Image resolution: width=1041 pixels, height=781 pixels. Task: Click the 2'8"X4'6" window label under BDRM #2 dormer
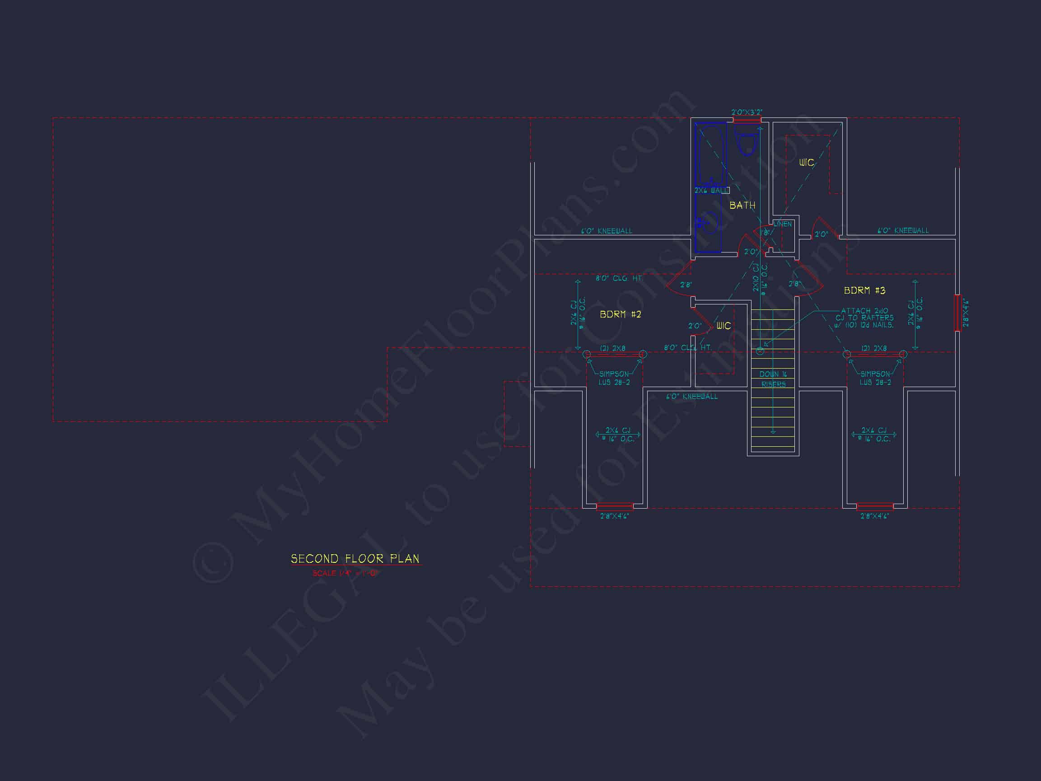pyautogui.click(x=614, y=516)
